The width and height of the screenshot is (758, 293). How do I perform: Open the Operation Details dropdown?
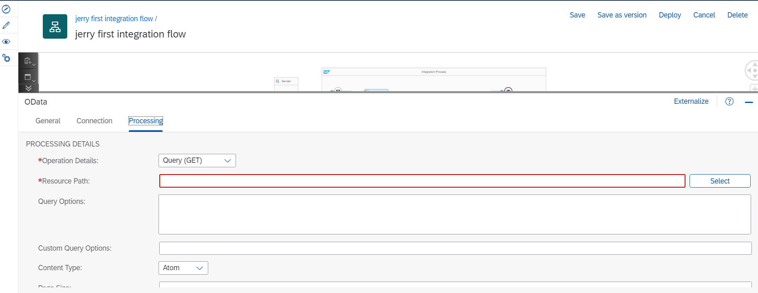click(197, 160)
